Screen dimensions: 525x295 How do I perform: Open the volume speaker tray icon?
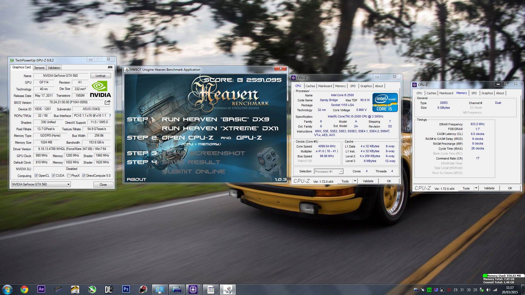click(x=489, y=290)
